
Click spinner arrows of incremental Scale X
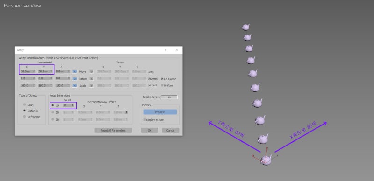point(34,85)
